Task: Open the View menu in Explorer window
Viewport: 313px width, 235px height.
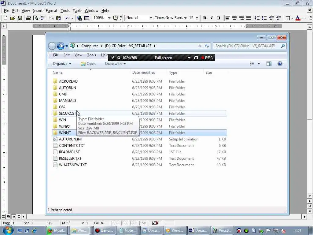Action: tap(78, 55)
